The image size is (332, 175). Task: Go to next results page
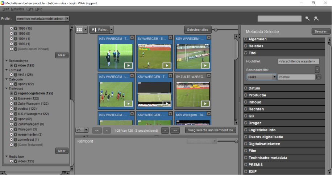click(x=165, y=131)
